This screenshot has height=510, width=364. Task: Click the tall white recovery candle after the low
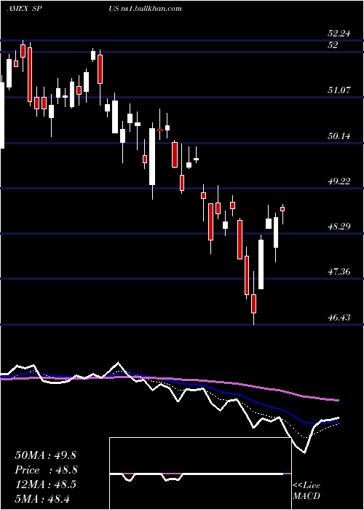[261, 264]
